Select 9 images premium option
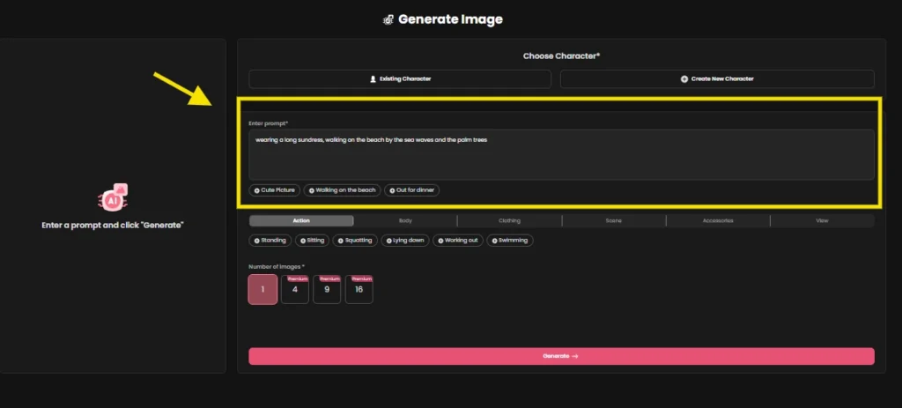This screenshot has width=902, height=408. click(x=327, y=289)
